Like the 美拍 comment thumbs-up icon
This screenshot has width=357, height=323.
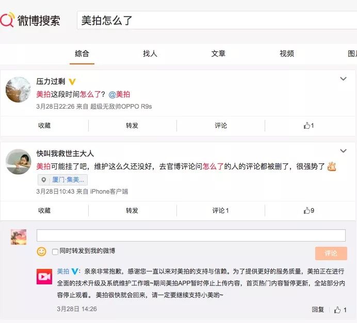click(x=337, y=310)
